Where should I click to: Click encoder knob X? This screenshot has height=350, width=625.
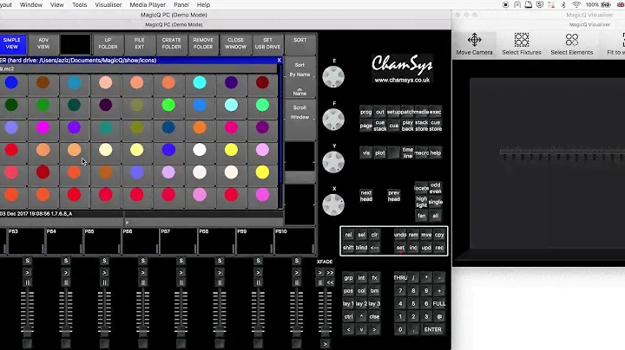(332, 204)
